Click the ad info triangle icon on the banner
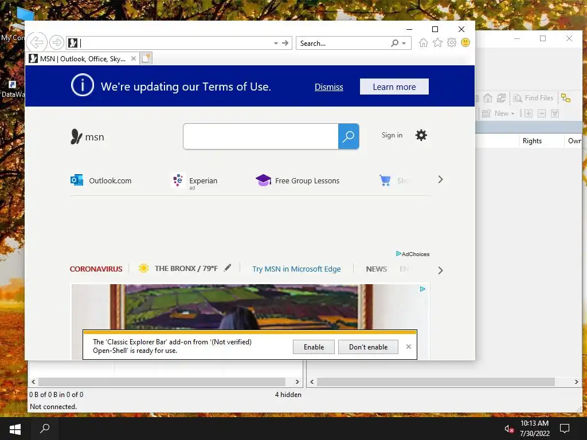The height and width of the screenshot is (440, 587). coord(422,289)
